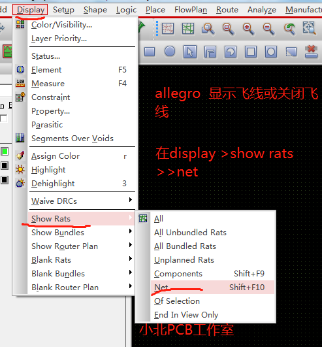Select the shape void rectangle tool
This screenshot has height=347, width=322.
tap(251, 52)
